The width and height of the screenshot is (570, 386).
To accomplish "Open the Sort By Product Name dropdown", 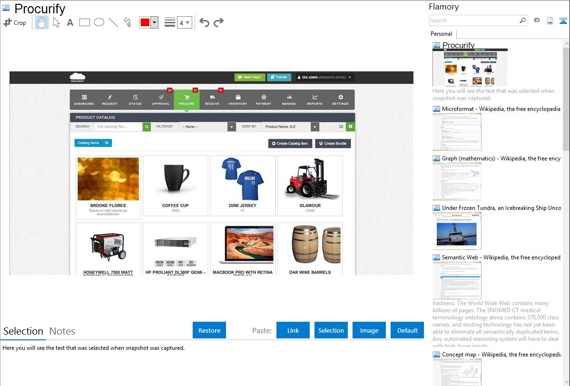I will point(290,127).
